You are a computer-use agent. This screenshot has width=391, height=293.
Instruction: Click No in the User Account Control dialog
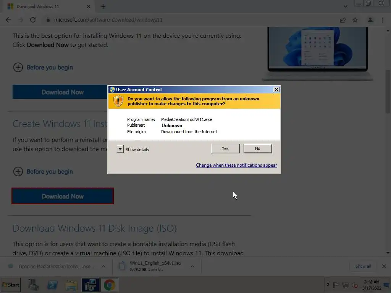(x=258, y=148)
